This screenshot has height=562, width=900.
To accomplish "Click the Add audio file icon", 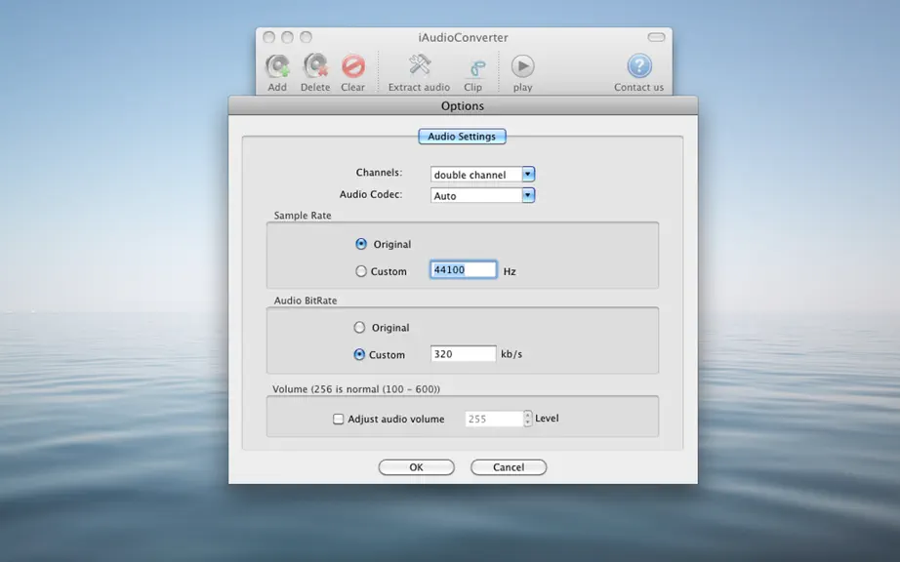I will pyautogui.click(x=277, y=66).
